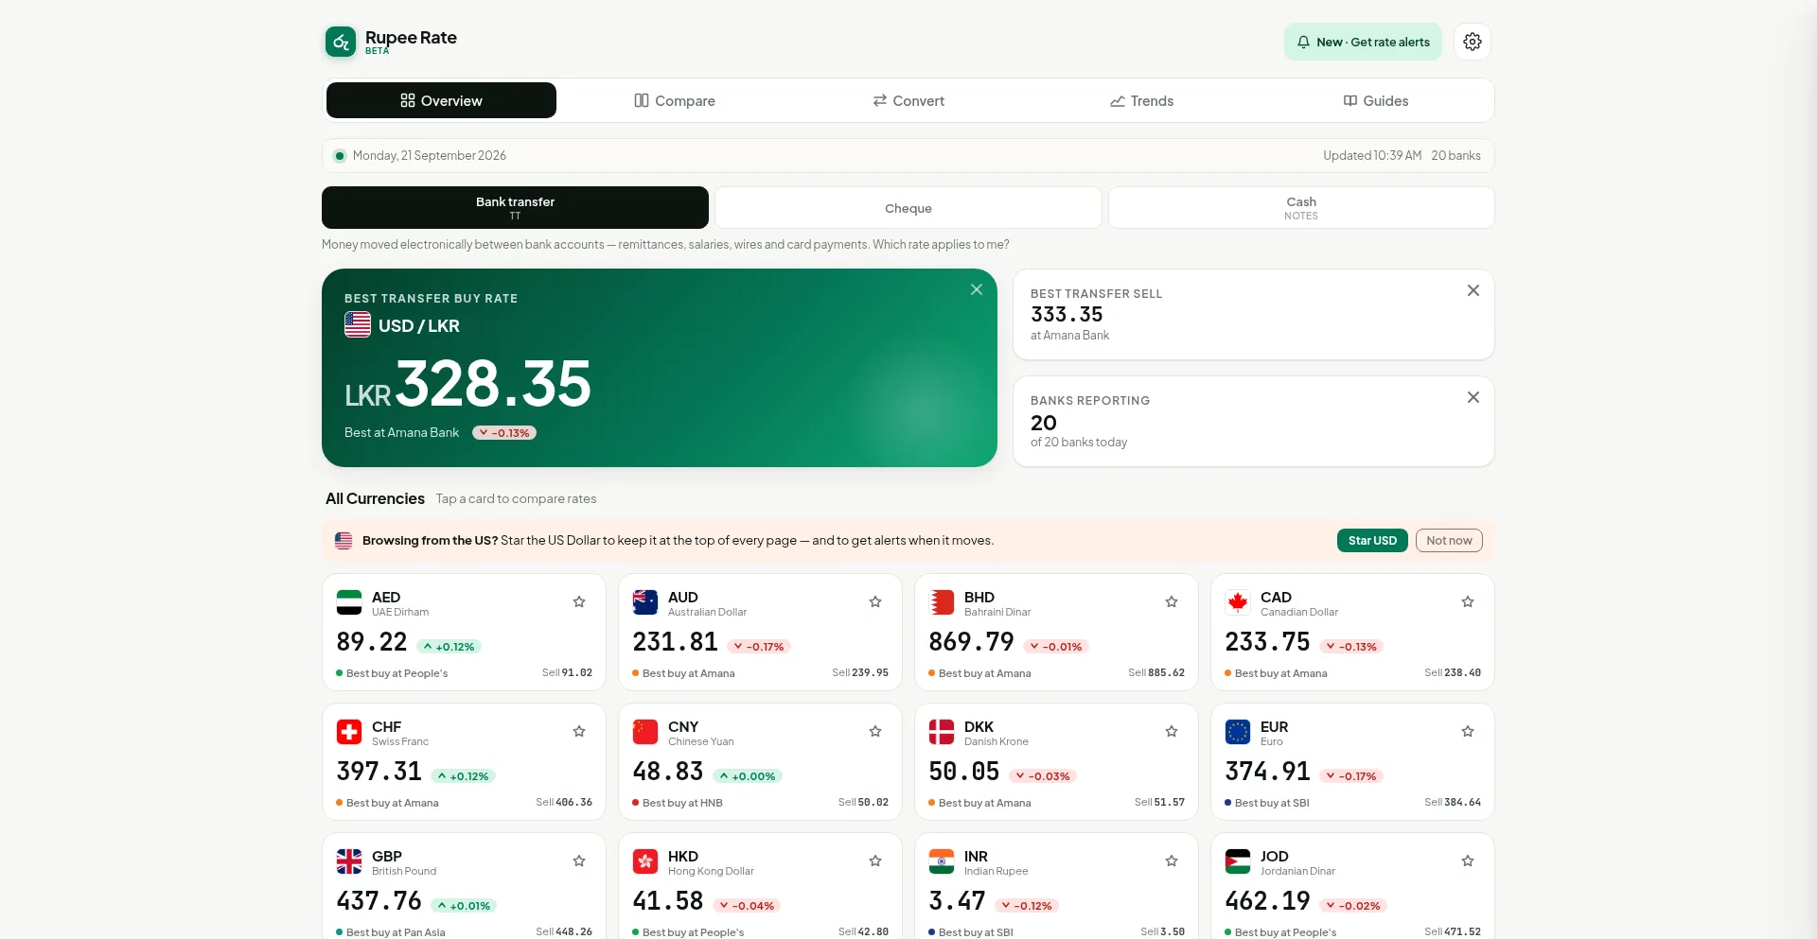Star the DKK Danish Krone currency
Viewport: 1817px width, 939px height.
pyautogui.click(x=1172, y=731)
